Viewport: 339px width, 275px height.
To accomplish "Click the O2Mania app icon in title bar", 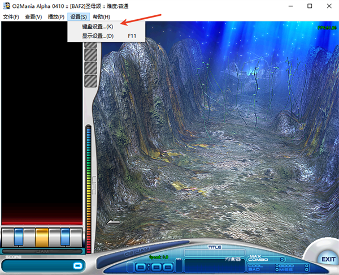I will pyautogui.click(x=6, y=6).
